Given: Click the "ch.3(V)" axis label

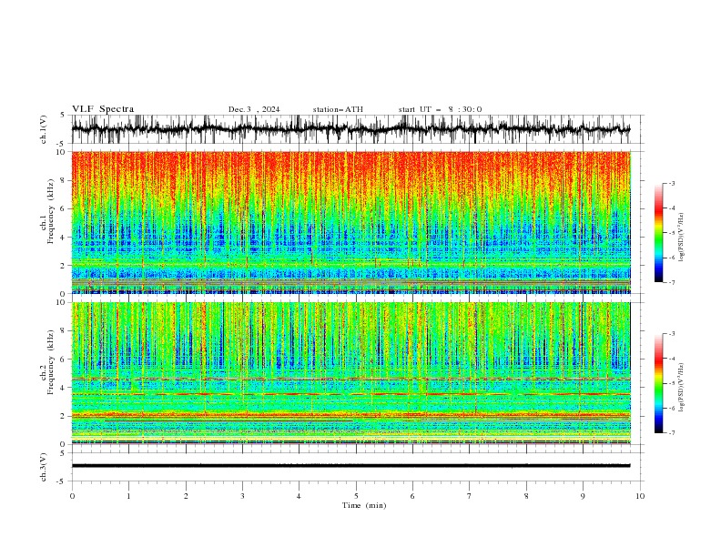Looking at the screenshot, I should point(44,467).
